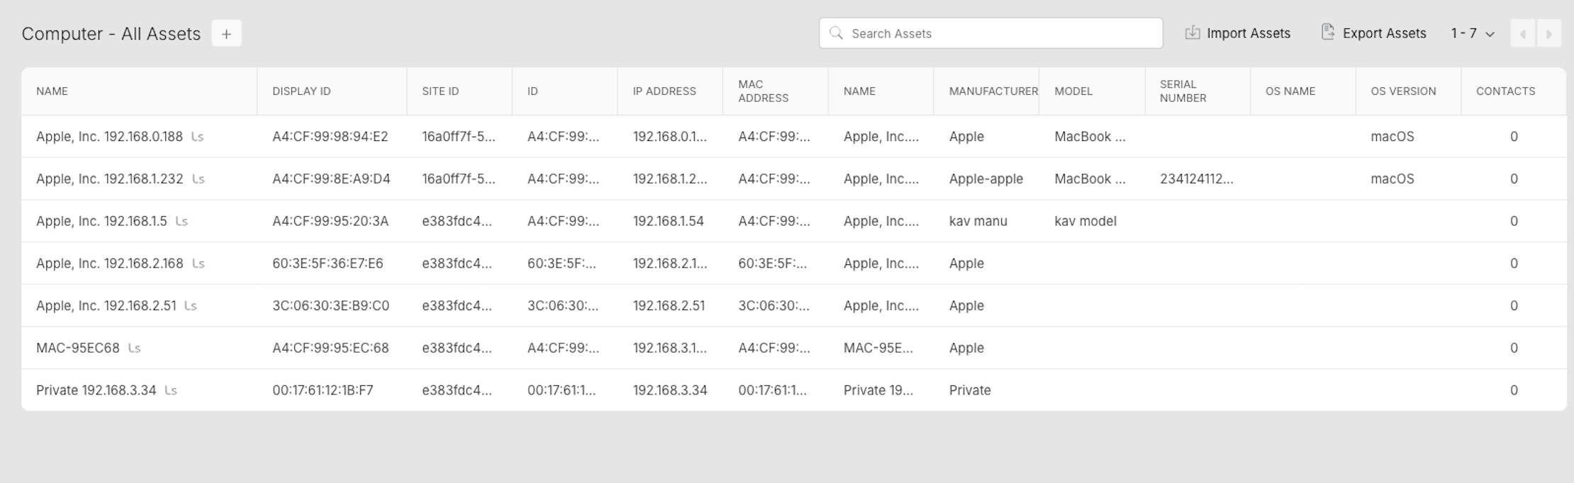The width and height of the screenshot is (1574, 483).
Task: Click display ID 60:3E:5F:36:E7:E6
Action: point(328,263)
